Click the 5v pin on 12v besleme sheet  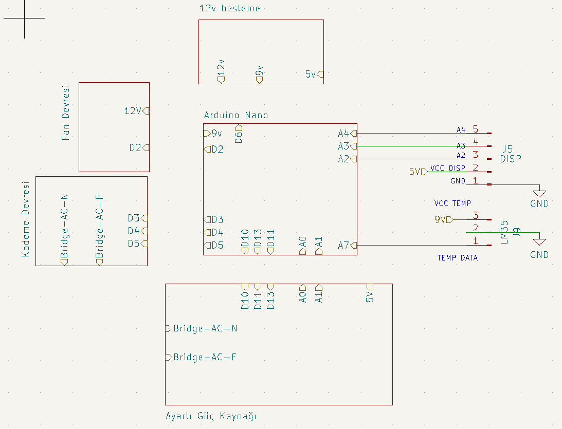click(314, 74)
